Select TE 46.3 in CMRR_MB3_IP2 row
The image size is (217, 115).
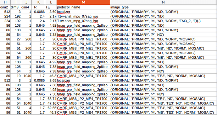[51, 112]
